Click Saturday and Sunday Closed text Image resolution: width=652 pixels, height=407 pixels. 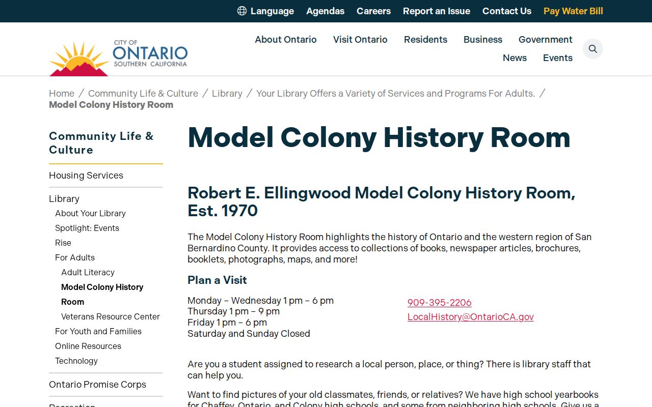tap(249, 334)
